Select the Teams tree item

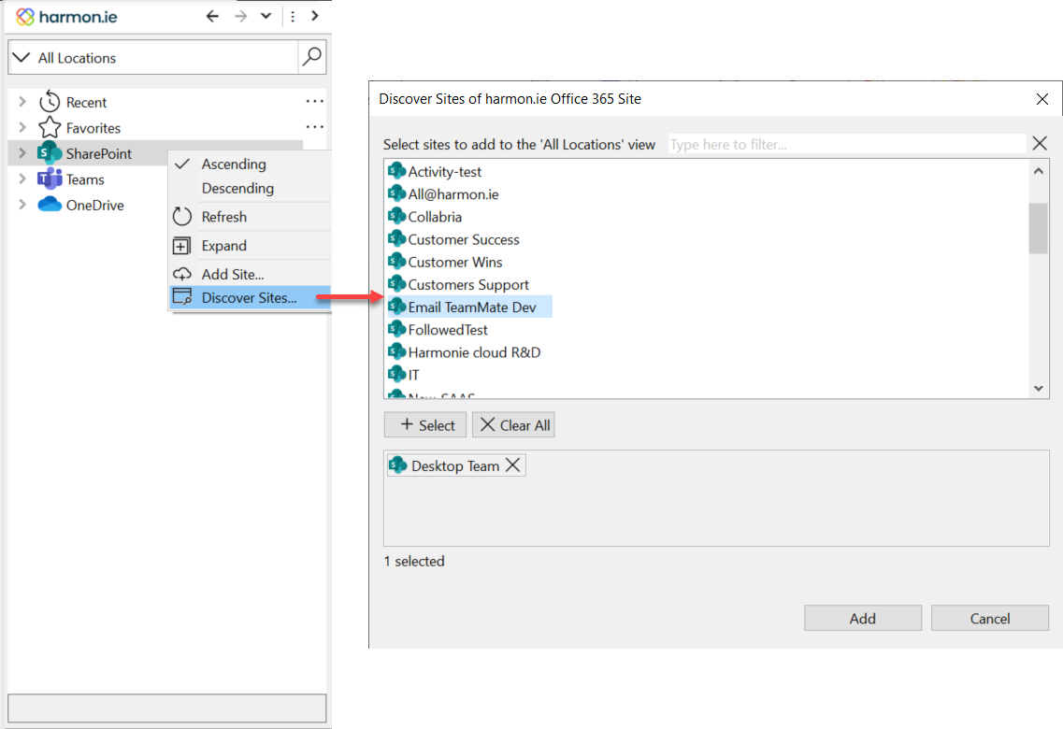click(x=85, y=179)
